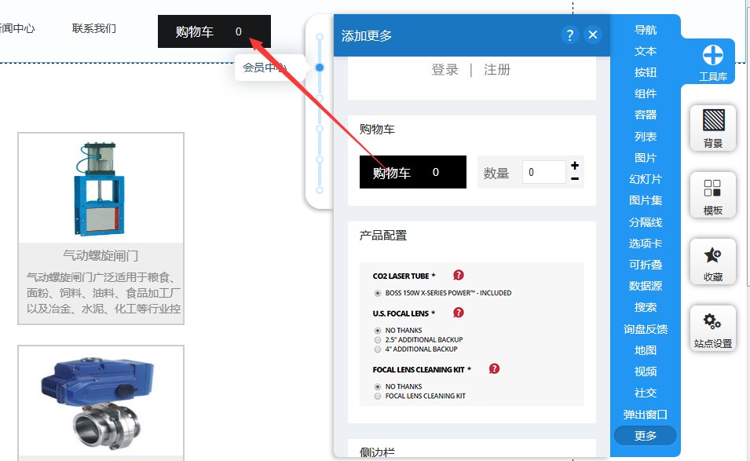Open the 工具库 toolbox plus icon
Screen dimensions: 750x461
coord(712,55)
